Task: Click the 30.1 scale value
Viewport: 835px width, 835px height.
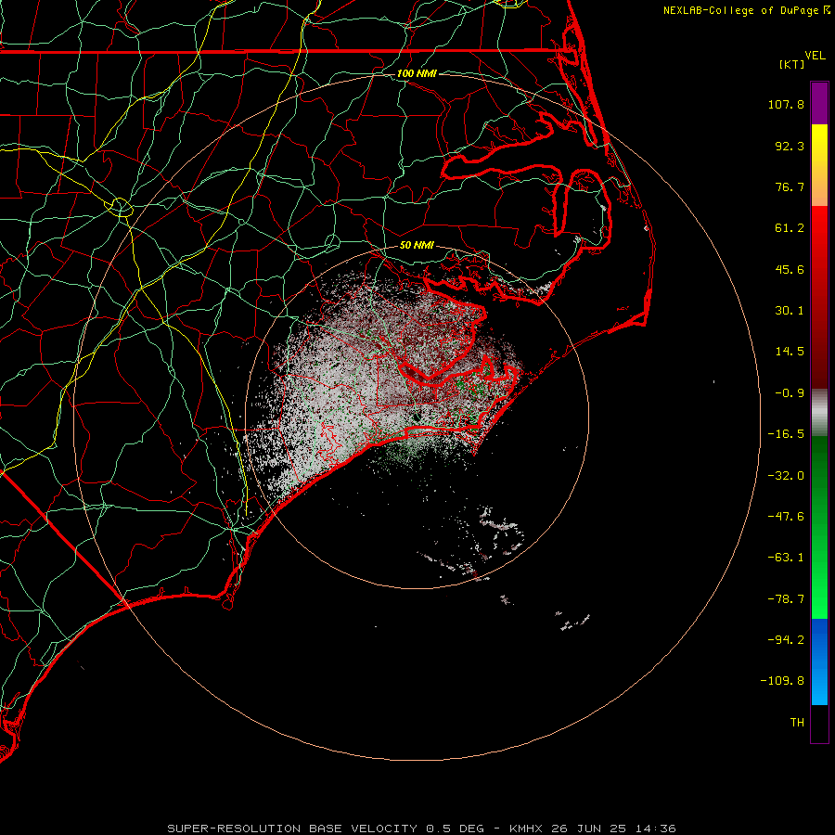Action: (790, 311)
